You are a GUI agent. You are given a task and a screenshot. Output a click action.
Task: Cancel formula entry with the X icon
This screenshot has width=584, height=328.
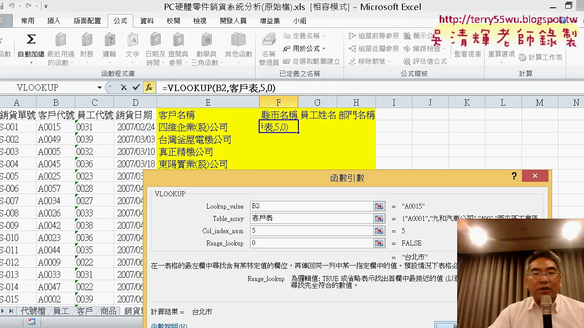pyautogui.click(x=124, y=87)
